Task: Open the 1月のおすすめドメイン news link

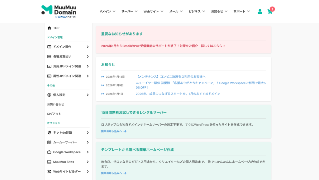Action: point(178,94)
